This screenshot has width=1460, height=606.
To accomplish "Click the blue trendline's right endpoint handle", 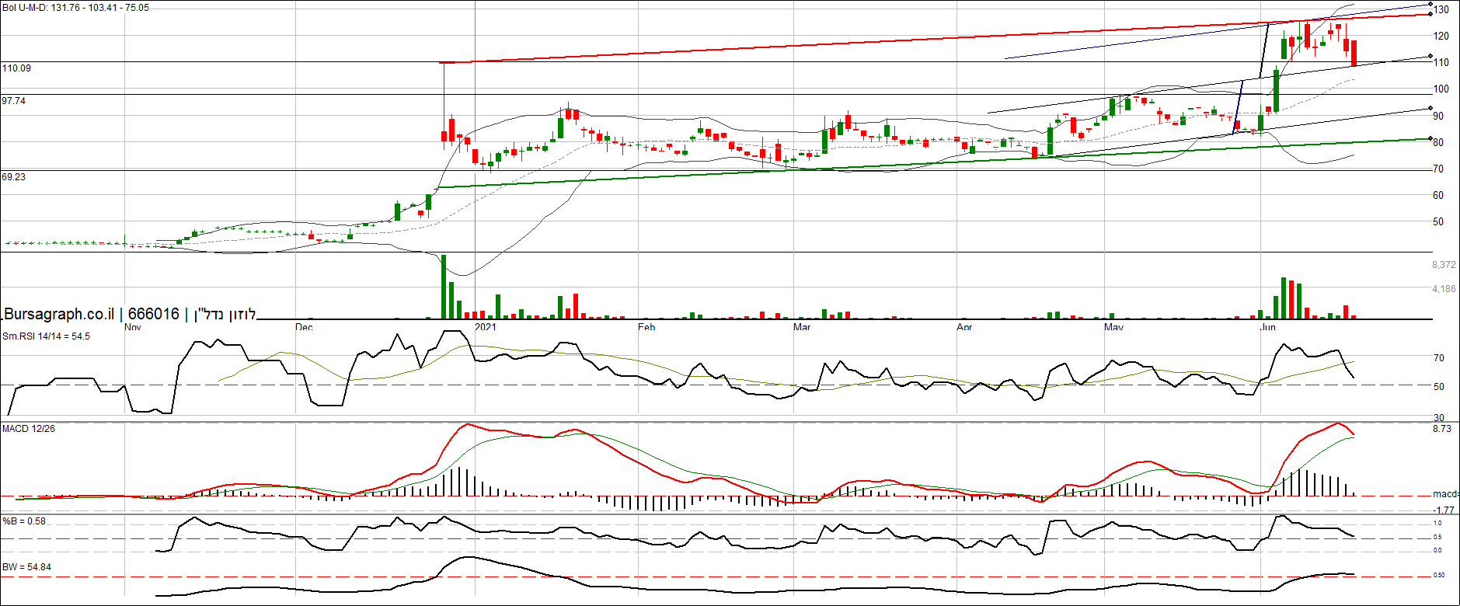I will (x=1431, y=5).
